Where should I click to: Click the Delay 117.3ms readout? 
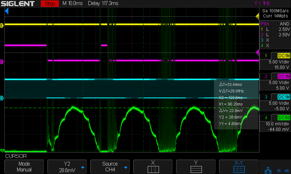[x=103, y=3]
